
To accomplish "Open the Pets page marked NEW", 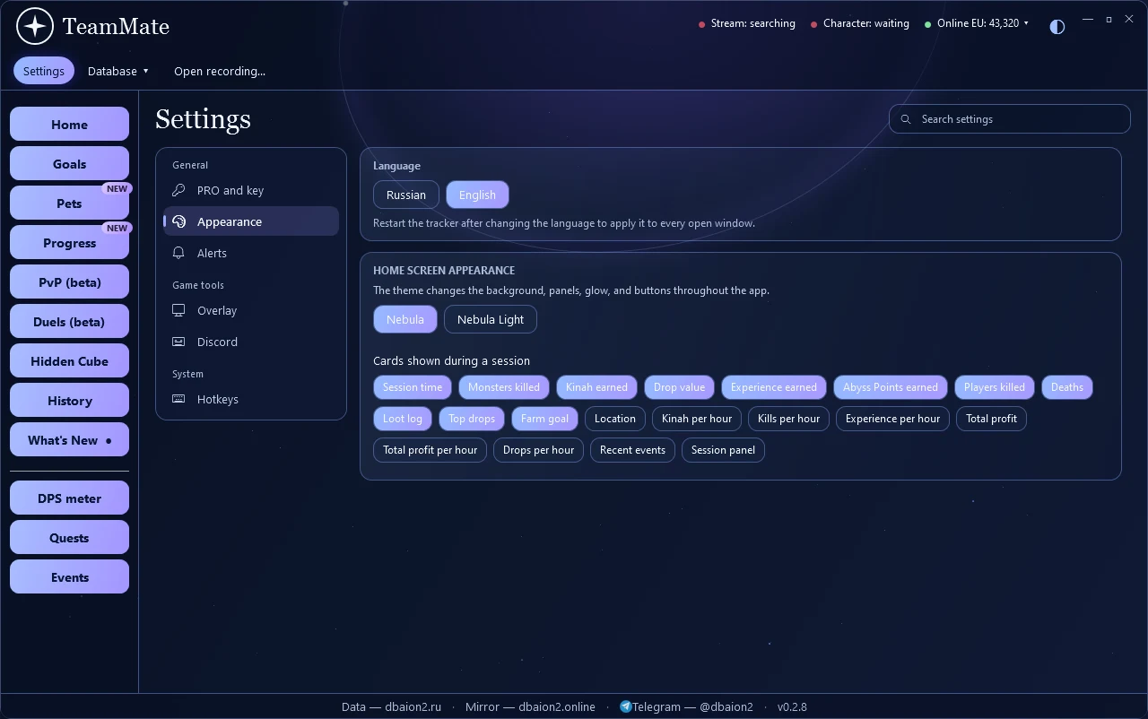I will (69, 204).
